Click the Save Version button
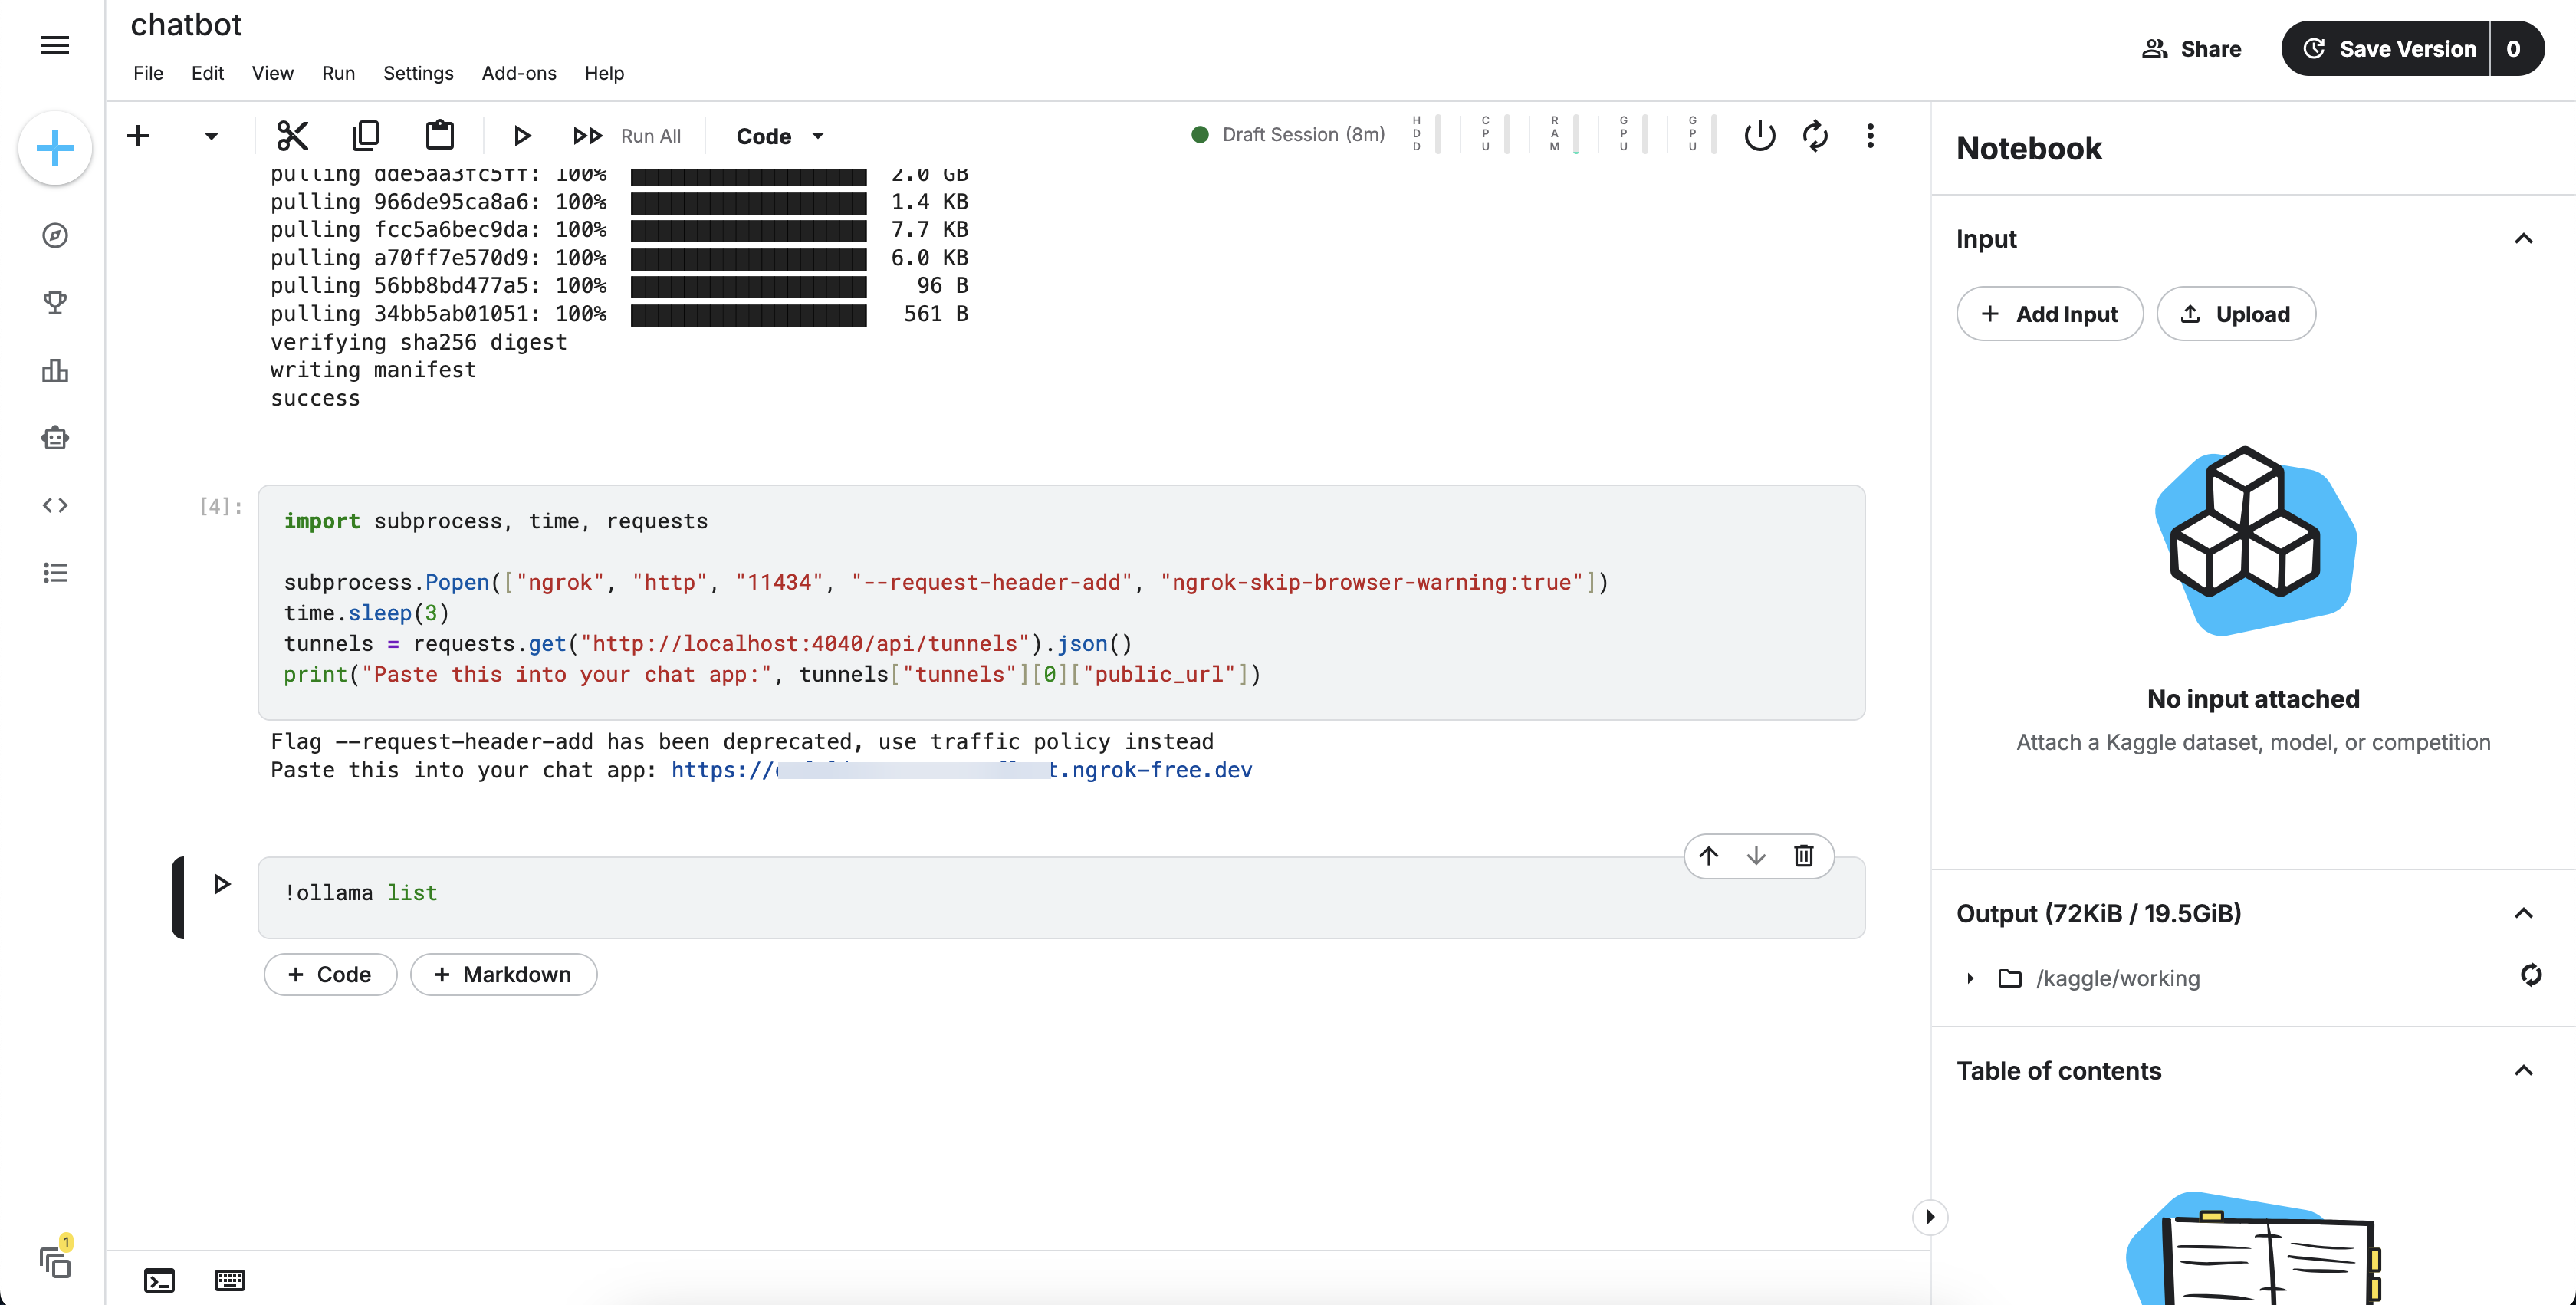The height and width of the screenshot is (1305, 2576). [2389, 49]
